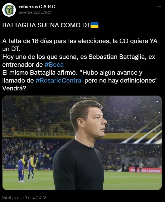Click the 9:58 p. m. timestamp
The height and width of the screenshot is (202, 165).
[x=12, y=197]
